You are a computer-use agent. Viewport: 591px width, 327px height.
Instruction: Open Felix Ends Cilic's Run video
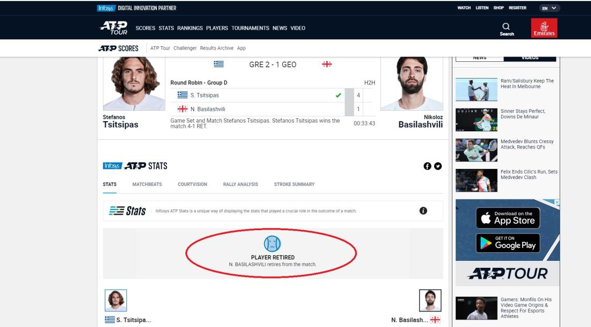477,180
